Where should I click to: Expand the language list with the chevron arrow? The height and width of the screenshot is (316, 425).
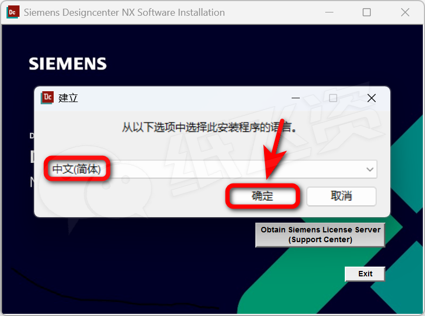click(x=370, y=169)
